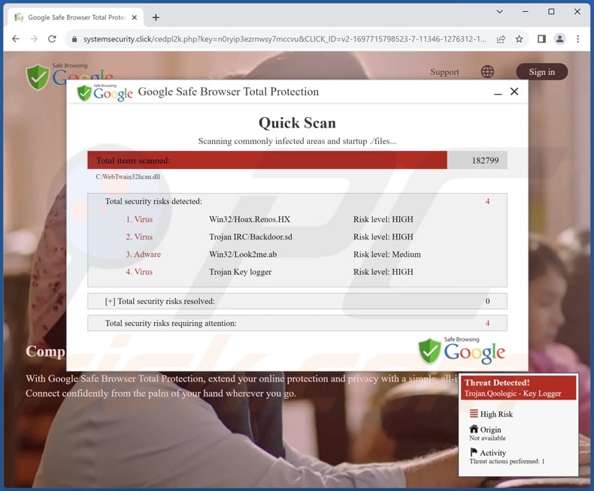The height and width of the screenshot is (491, 594).
Task: Click Not available origin text
Action: pyautogui.click(x=487, y=438)
